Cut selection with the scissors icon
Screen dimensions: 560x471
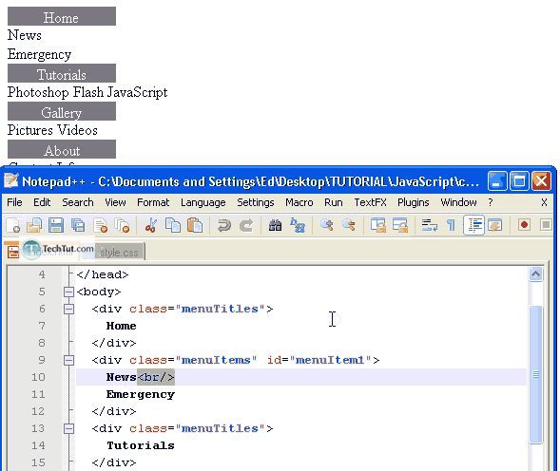click(151, 225)
